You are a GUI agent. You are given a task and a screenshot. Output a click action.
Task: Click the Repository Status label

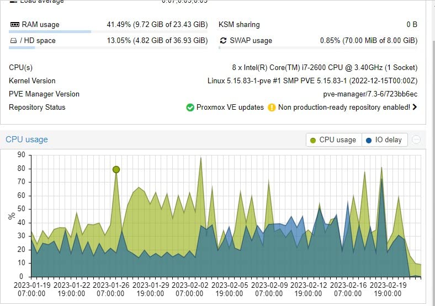click(x=37, y=108)
